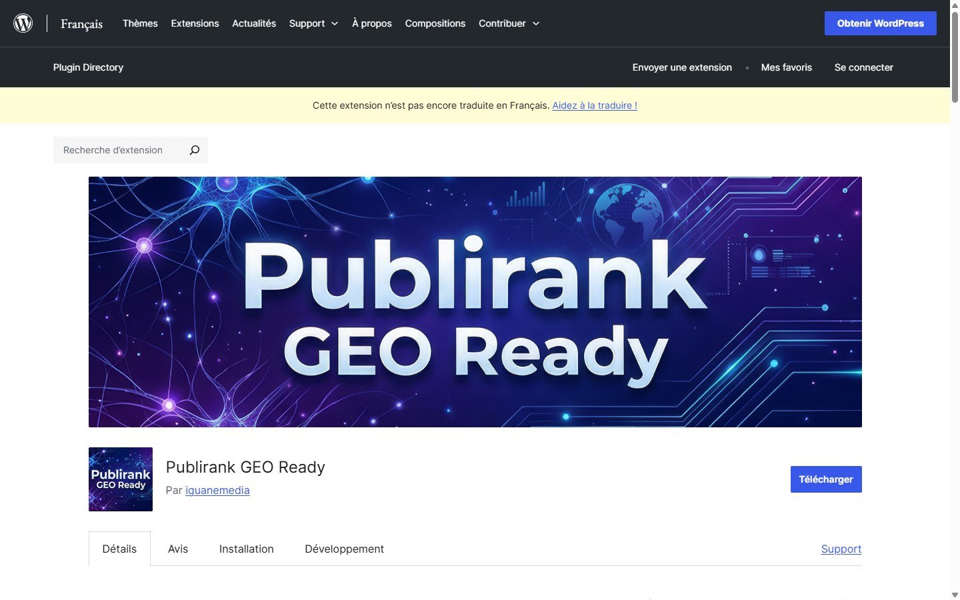Switch to the Développement tab
The width and height of the screenshot is (960, 600).
(x=344, y=549)
